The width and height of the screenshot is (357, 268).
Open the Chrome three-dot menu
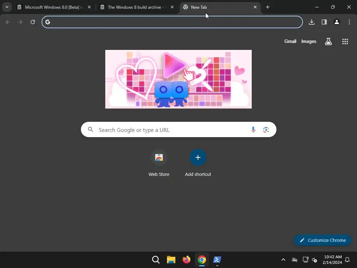[349, 22]
